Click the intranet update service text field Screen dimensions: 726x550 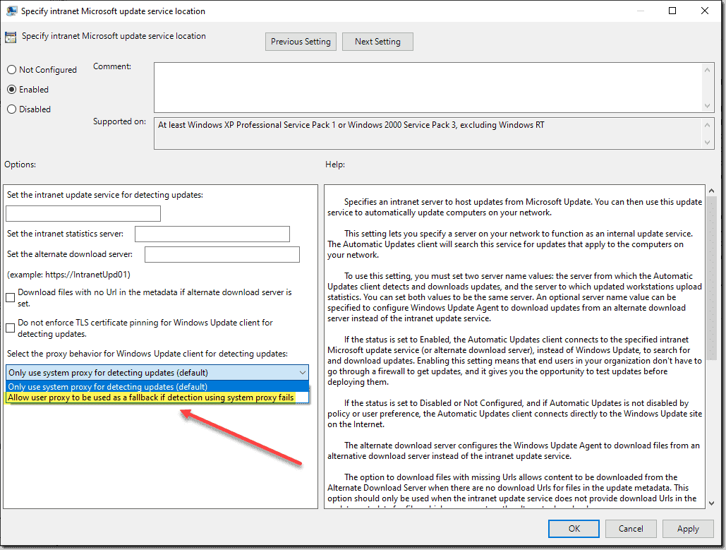[83, 213]
